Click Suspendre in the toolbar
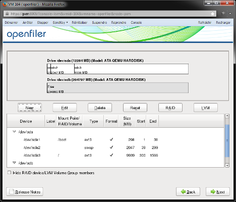Image resolution: width=236 pixels, height=202 pixels. [99, 23]
